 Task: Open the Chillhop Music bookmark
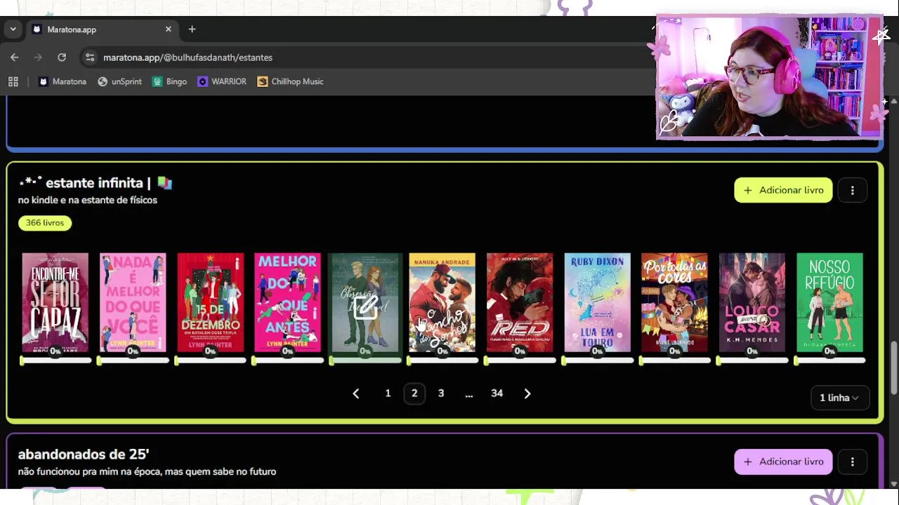[x=290, y=81]
